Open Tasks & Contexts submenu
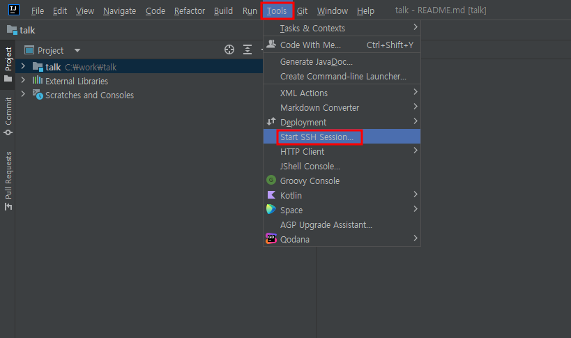The image size is (571, 338). pyautogui.click(x=342, y=29)
